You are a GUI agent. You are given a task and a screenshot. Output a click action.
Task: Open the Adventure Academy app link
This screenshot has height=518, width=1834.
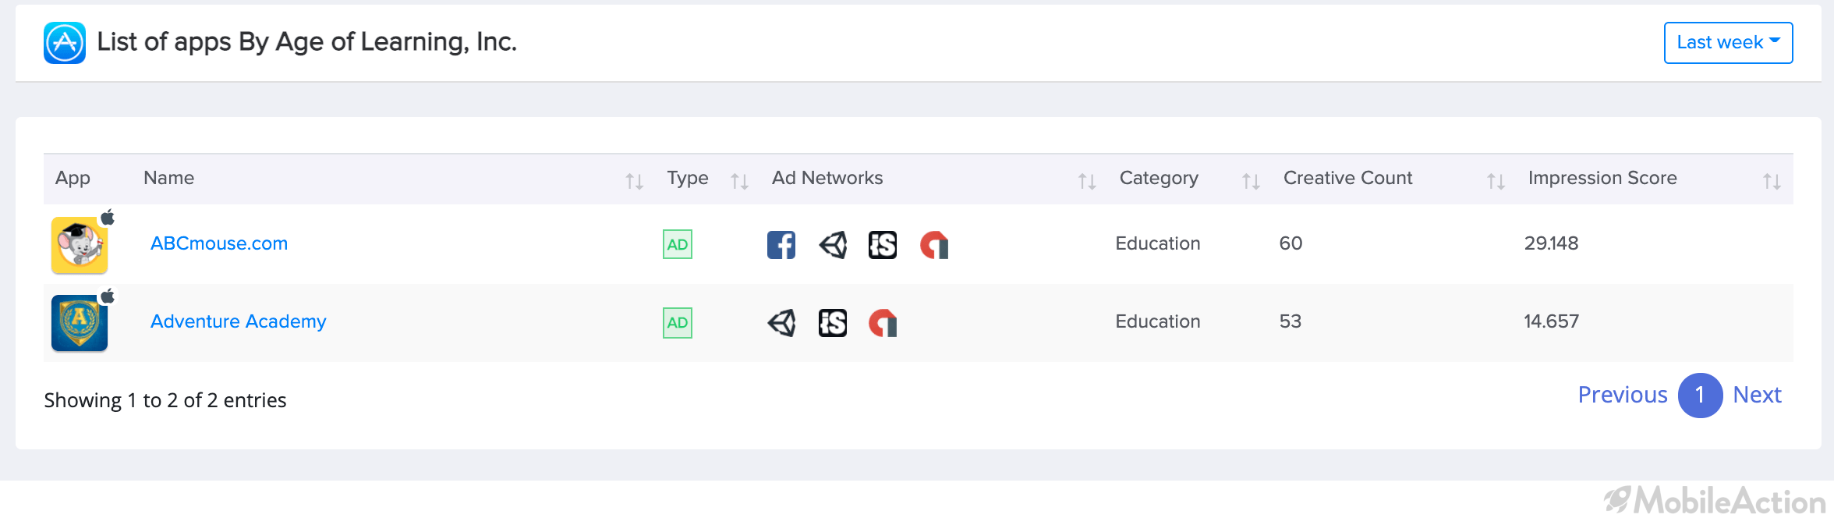click(238, 321)
